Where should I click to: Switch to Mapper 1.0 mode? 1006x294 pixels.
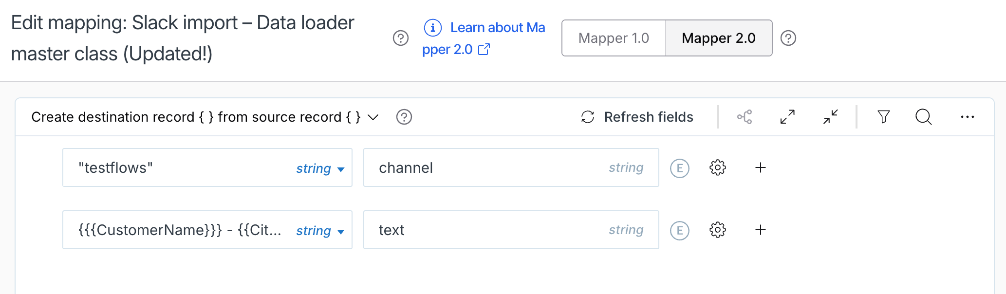click(614, 38)
